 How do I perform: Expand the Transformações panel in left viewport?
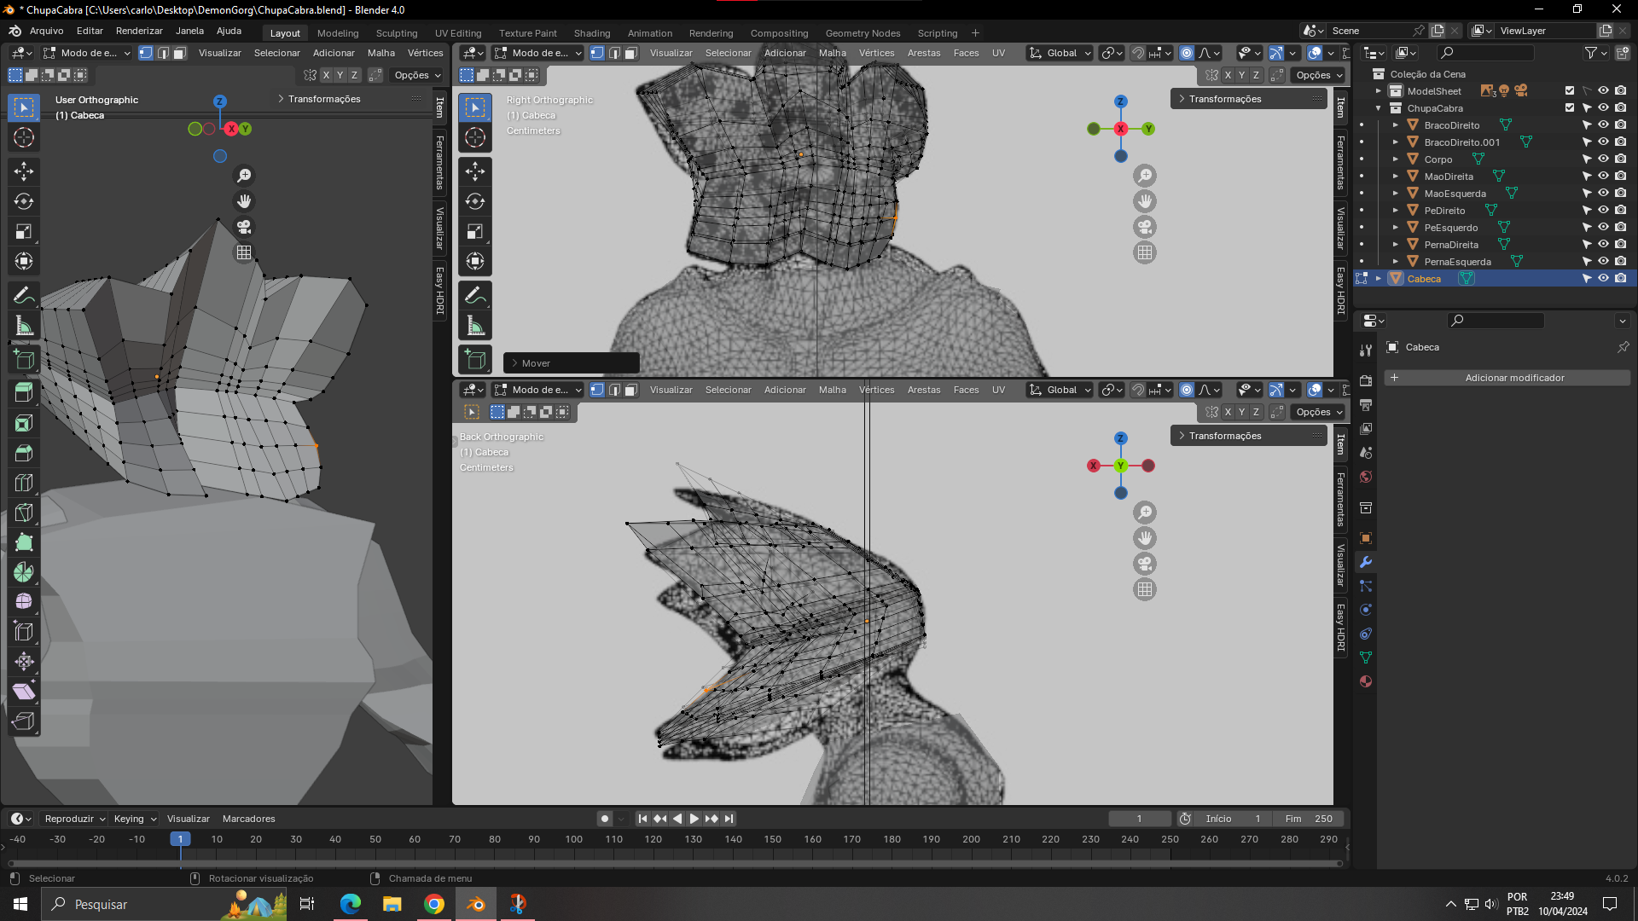pos(324,99)
